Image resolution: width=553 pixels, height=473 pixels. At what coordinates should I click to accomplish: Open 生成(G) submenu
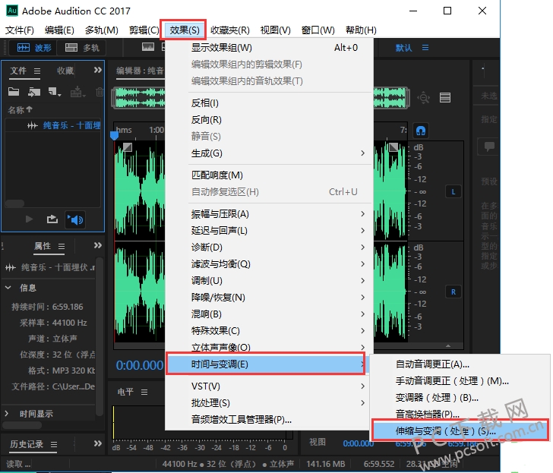[269, 153]
